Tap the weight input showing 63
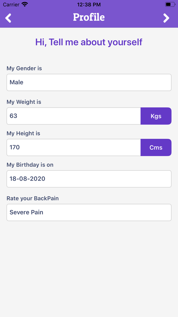 click(73, 116)
